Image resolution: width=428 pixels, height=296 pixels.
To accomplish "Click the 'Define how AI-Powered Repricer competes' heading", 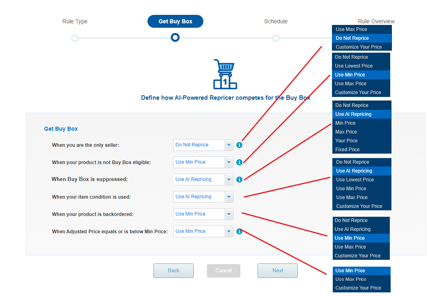I will pos(225,98).
